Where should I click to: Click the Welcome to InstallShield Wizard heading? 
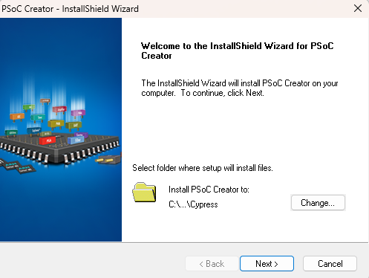point(238,51)
